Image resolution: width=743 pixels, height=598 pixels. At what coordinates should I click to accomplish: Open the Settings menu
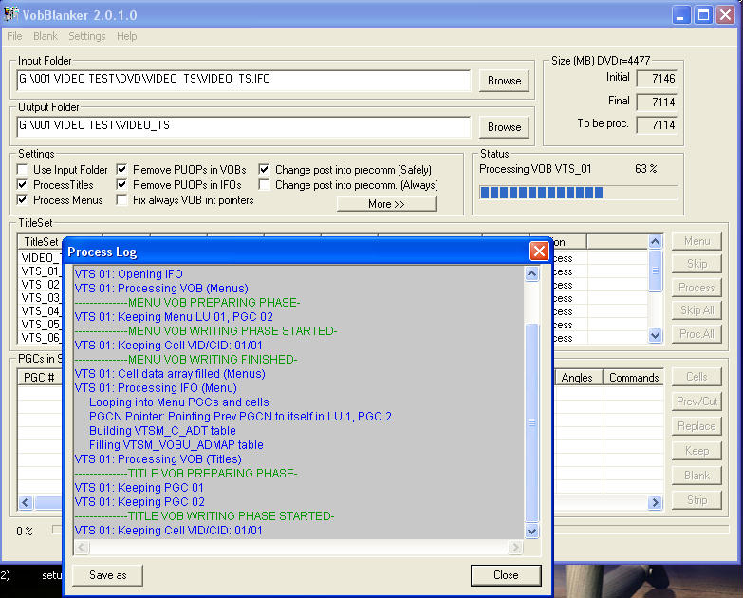point(86,36)
